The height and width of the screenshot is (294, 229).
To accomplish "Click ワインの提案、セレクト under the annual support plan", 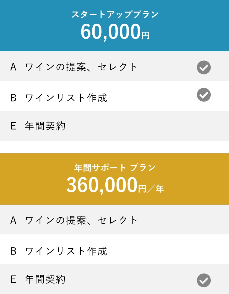I will click(x=82, y=220).
